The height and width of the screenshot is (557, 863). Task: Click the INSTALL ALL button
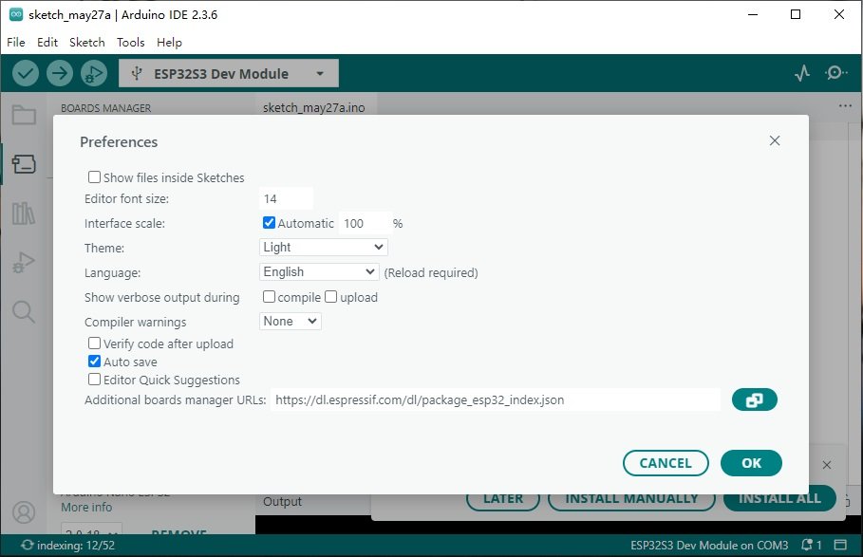[779, 498]
